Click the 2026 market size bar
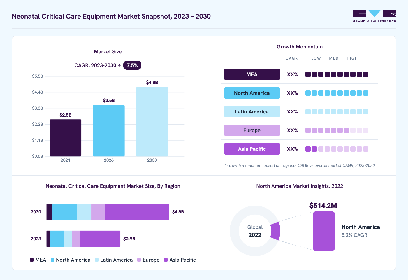408x280 pixels. tap(109, 131)
